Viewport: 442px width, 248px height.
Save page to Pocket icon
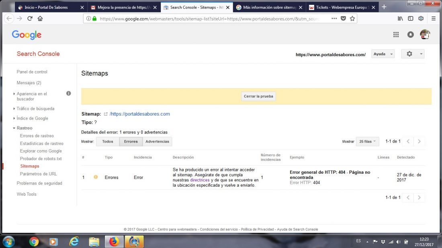point(343,18)
